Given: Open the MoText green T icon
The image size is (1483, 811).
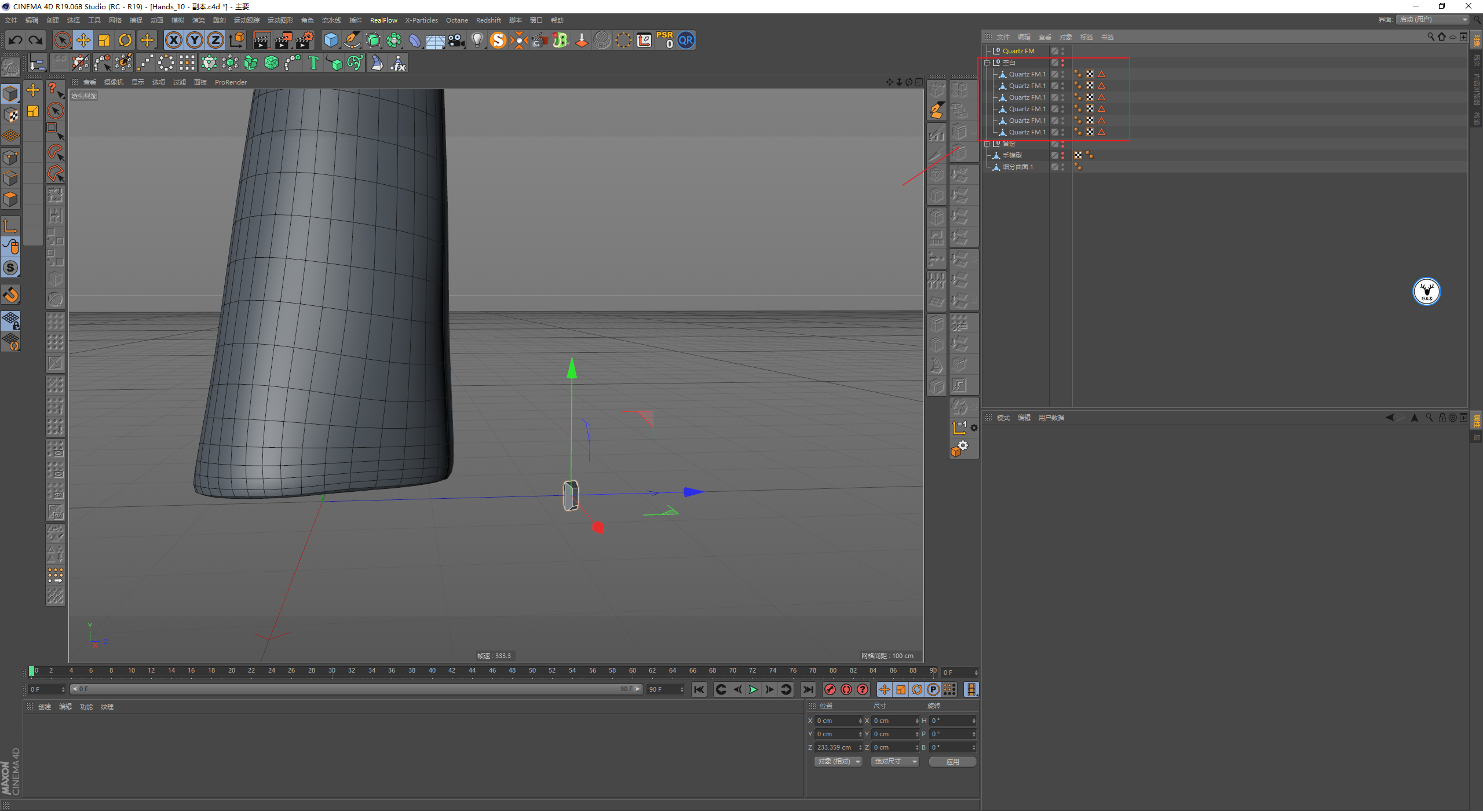Looking at the screenshot, I should (313, 63).
